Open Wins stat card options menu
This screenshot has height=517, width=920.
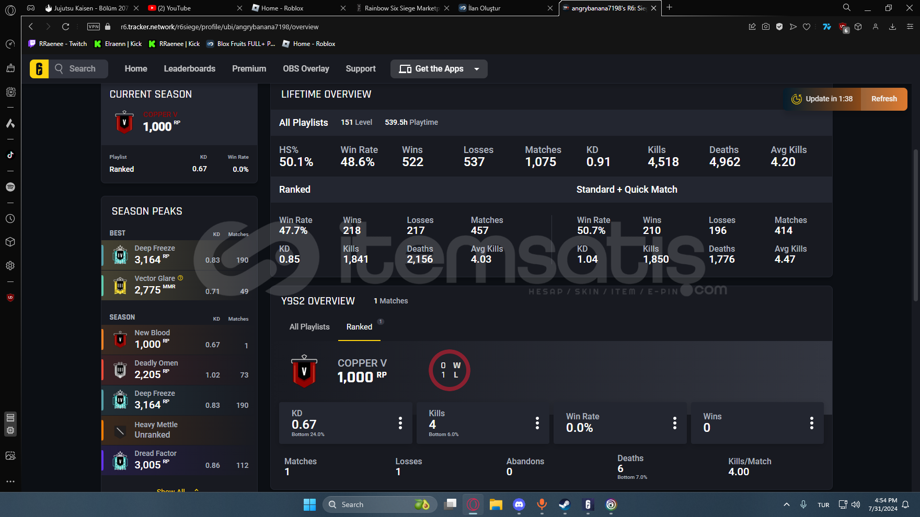(x=812, y=423)
